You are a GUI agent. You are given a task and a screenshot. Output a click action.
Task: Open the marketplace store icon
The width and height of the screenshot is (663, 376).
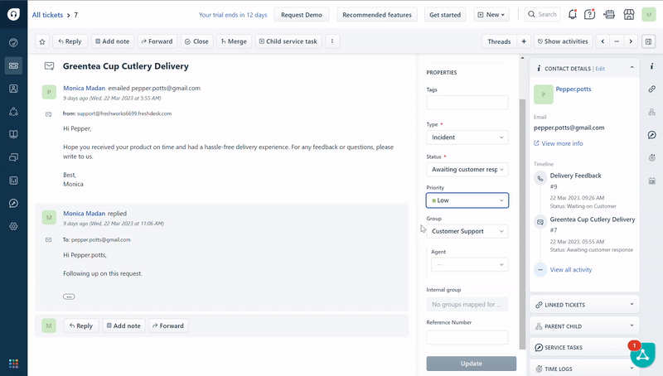(629, 15)
